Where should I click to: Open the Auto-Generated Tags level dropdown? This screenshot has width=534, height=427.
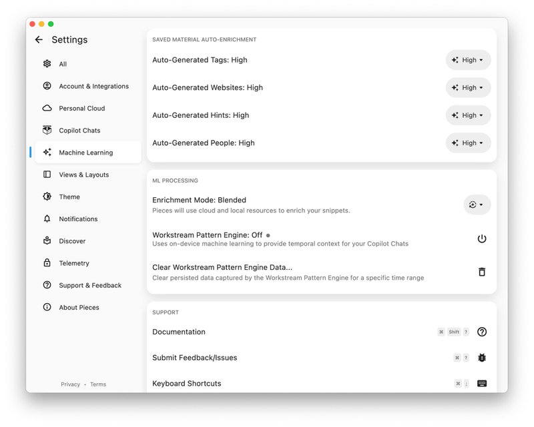[468, 60]
